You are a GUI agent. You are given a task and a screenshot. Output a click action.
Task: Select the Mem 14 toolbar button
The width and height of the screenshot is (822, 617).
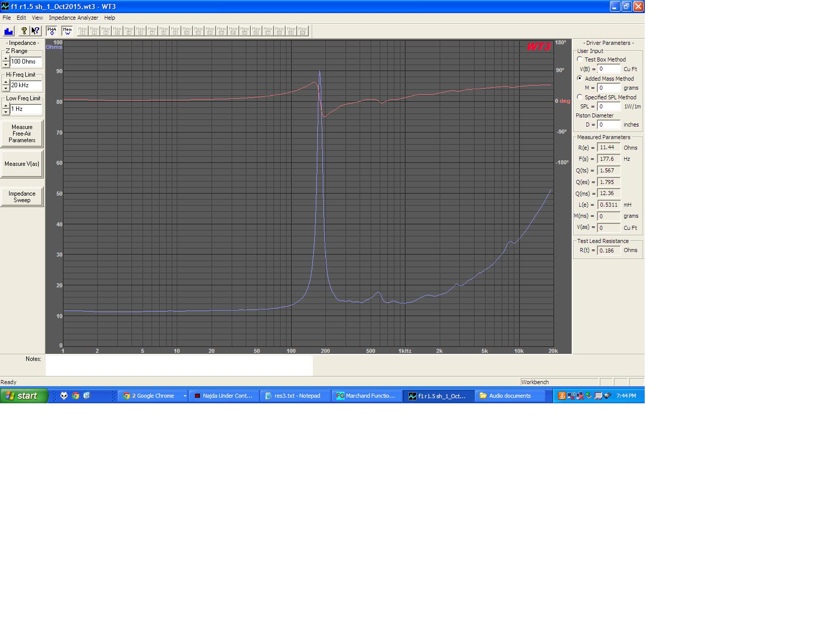click(233, 31)
